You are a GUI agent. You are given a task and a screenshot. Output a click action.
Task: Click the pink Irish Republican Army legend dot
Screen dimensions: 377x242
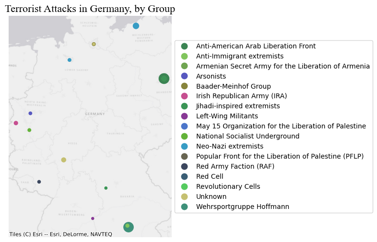[184, 96]
